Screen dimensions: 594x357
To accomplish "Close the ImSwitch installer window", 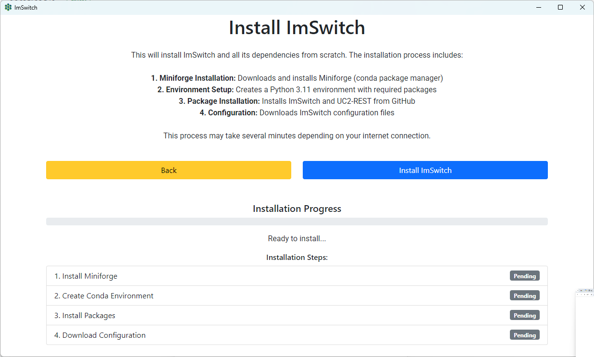I will click(582, 7).
